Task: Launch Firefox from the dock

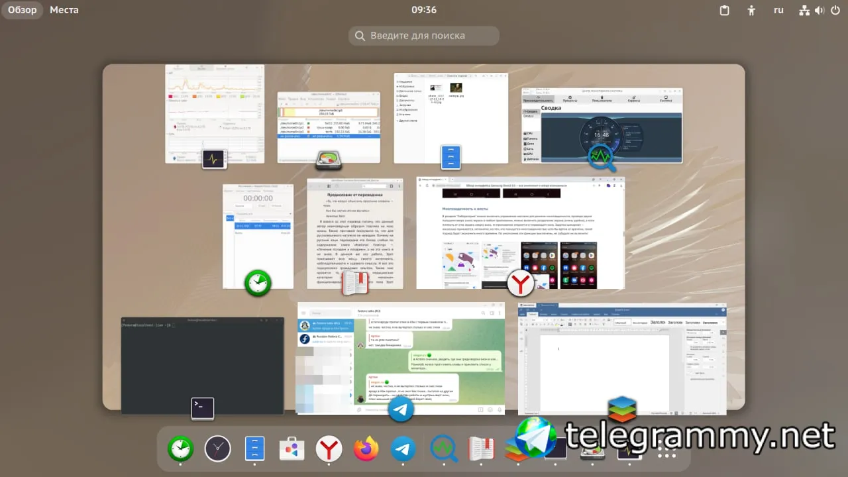Action: pos(366,449)
